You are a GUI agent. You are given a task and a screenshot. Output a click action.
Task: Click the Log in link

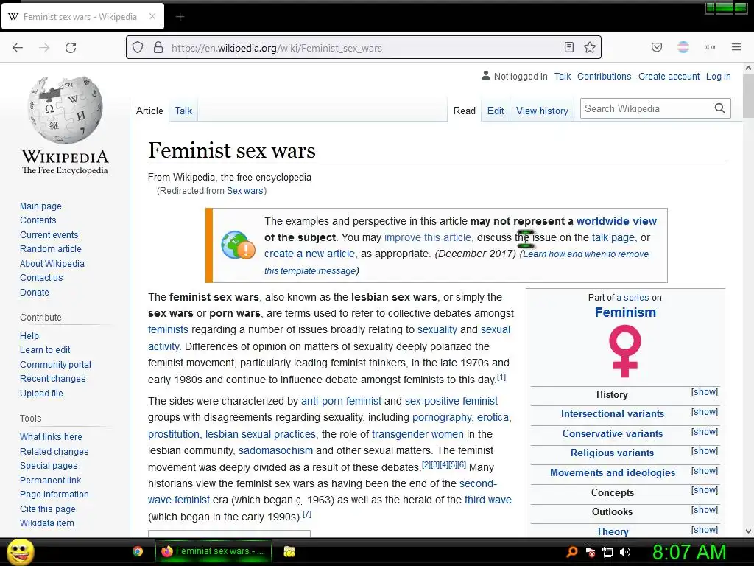coord(718,76)
